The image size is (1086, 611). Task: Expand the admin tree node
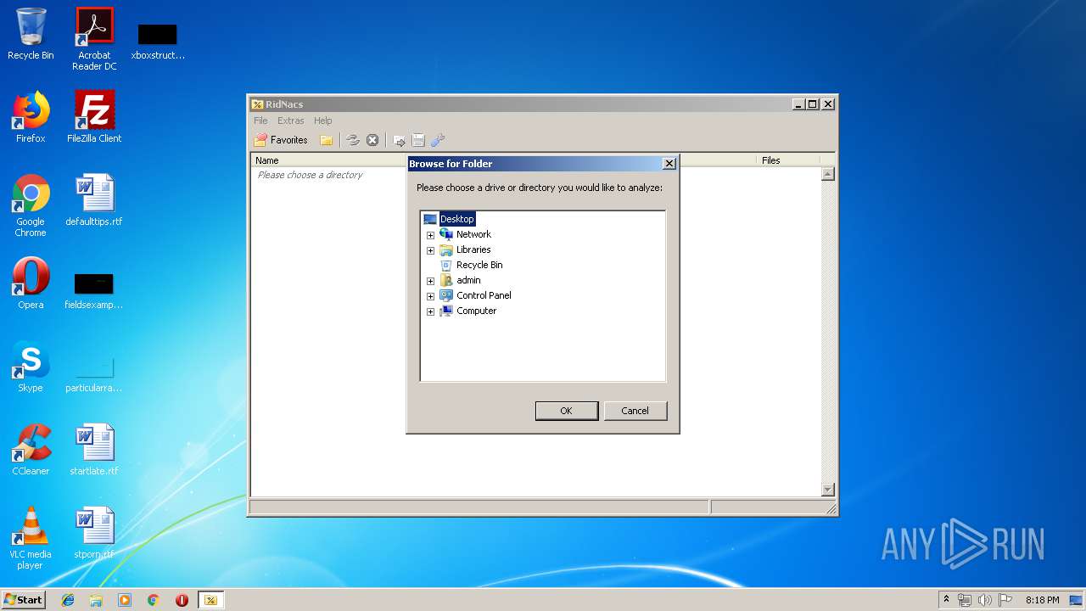(x=430, y=281)
